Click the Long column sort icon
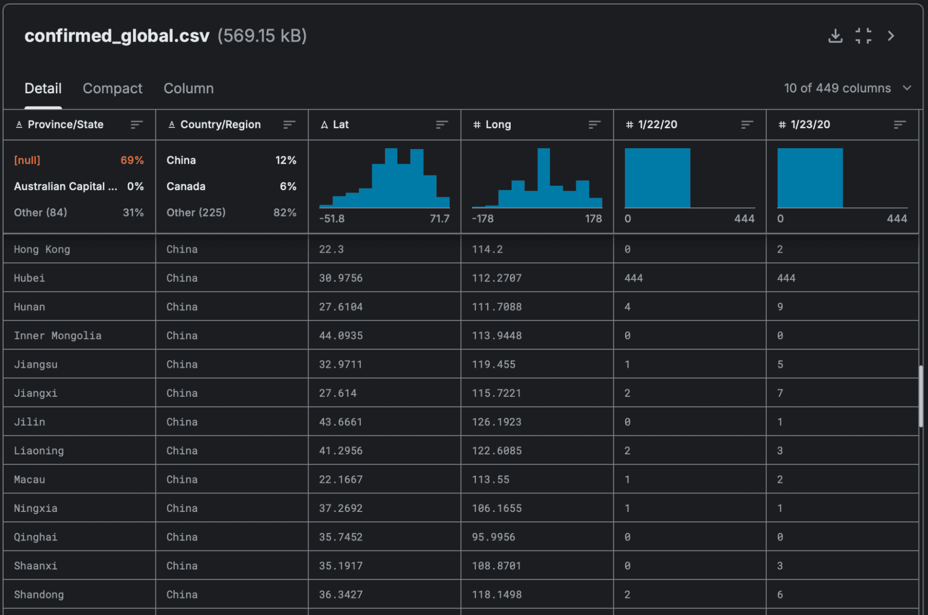Screen dimensions: 928x615 (x=594, y=124)
